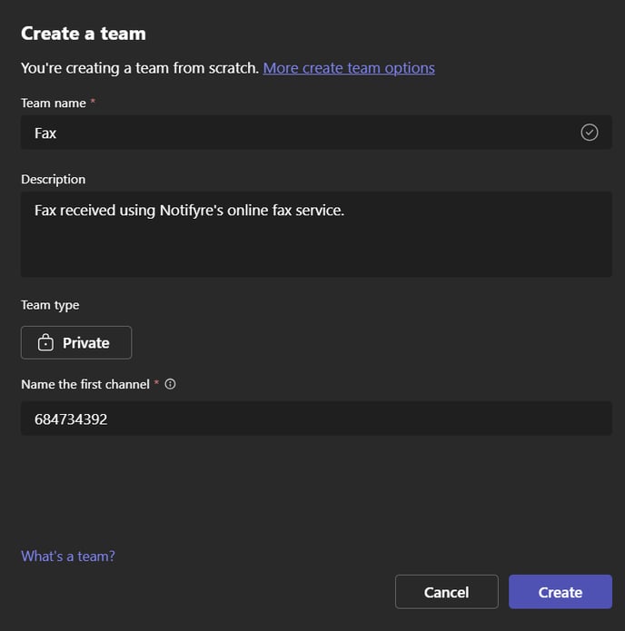The image size is (625, 631).
Task: Click the You're creating a team from scratch text
Action: coord(140,68)
